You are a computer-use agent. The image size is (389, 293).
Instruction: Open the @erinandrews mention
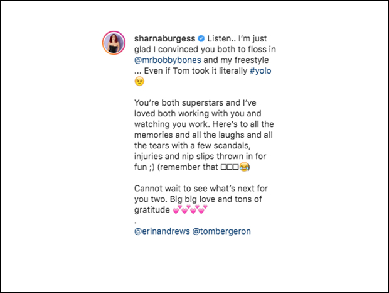(162, 231)
